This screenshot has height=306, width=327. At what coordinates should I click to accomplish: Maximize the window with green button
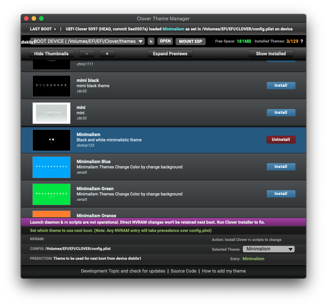click(41, 18)
